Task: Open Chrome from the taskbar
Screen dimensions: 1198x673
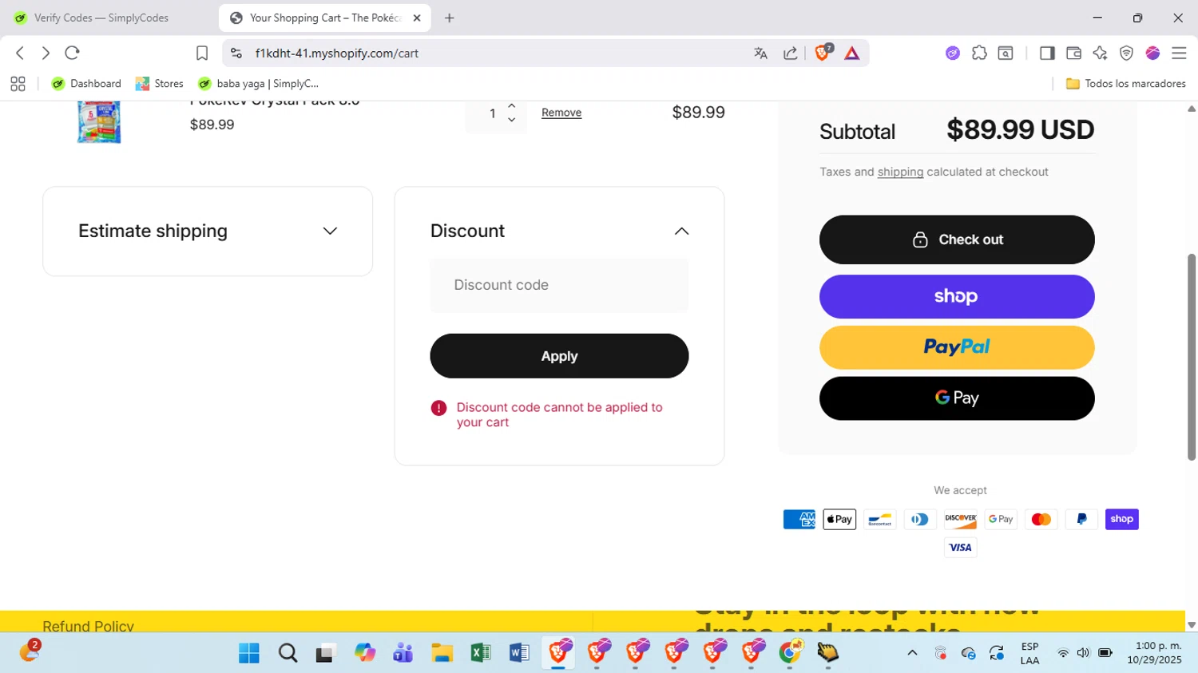Action: tap(790, 652)
